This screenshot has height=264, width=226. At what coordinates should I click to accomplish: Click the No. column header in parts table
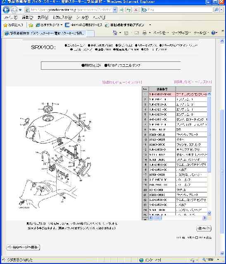[145, 89]
